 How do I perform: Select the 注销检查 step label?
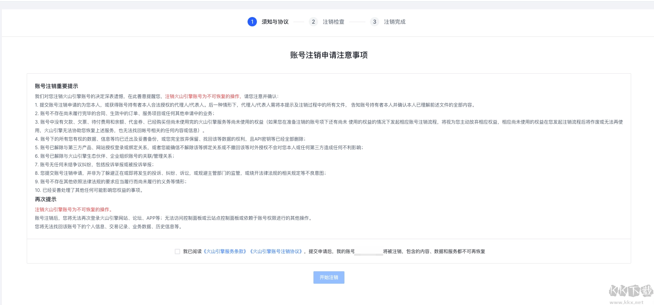(334, 22)
